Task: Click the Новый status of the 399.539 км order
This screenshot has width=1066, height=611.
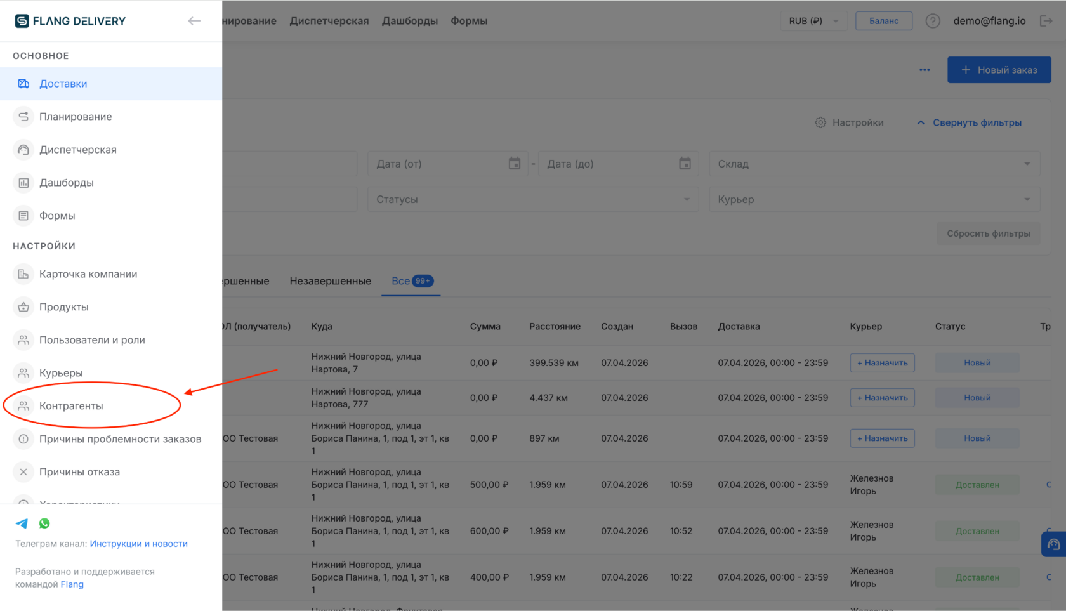Action: pos(977,363)
